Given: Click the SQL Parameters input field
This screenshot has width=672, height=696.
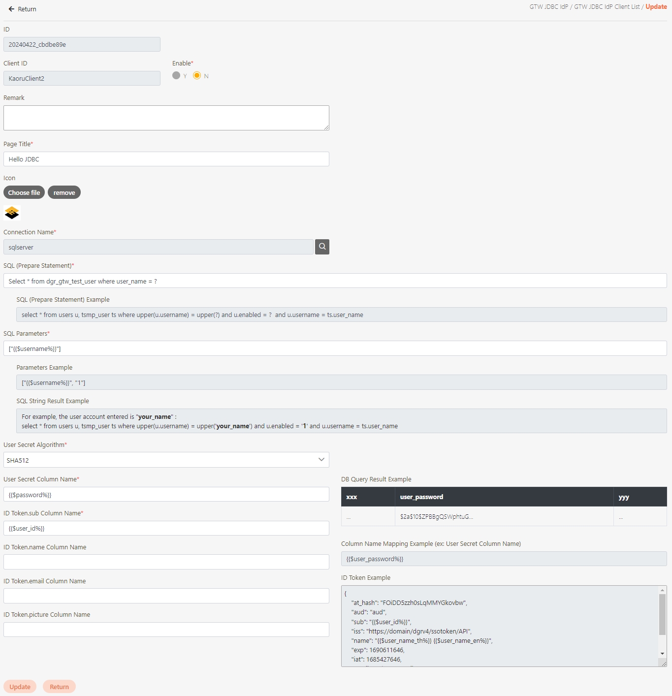Looking at the screenshot, I should (x=335, y=348).
